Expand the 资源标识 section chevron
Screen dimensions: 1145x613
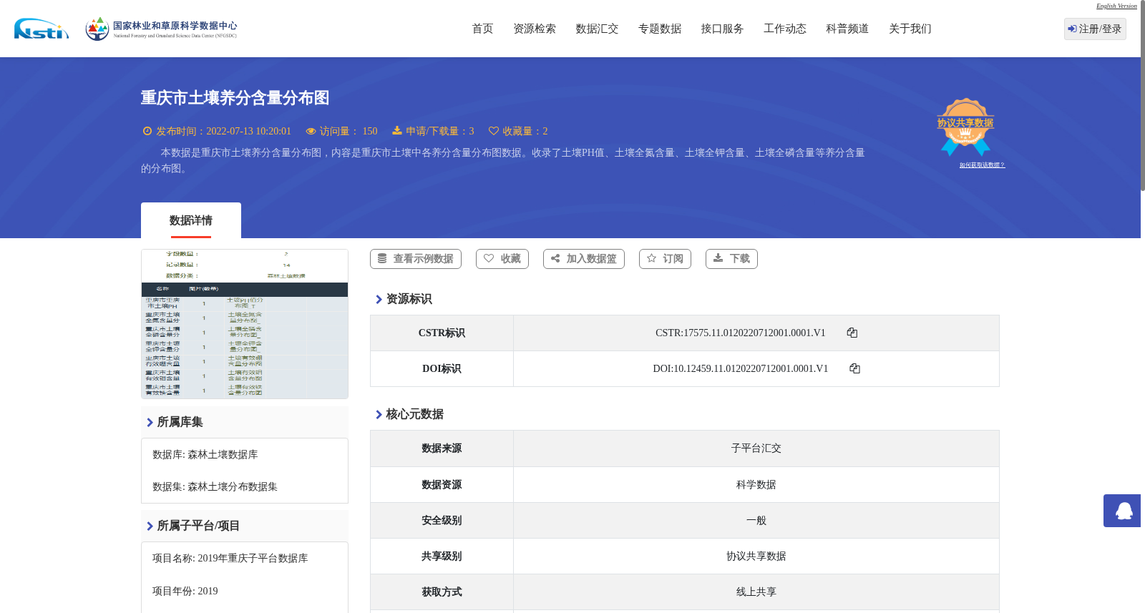[x=379, y=299]
